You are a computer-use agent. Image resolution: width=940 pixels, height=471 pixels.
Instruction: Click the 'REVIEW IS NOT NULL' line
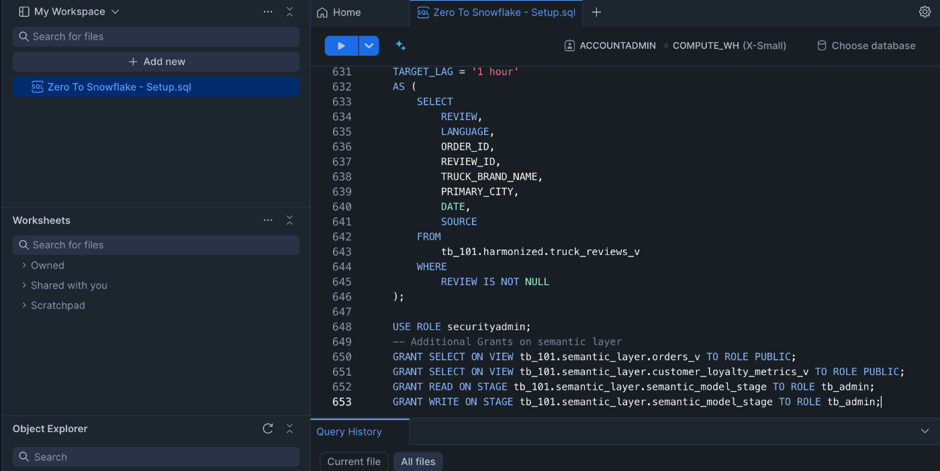coord(495,282)
